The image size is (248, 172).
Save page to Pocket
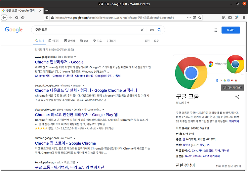click(194, 17)
